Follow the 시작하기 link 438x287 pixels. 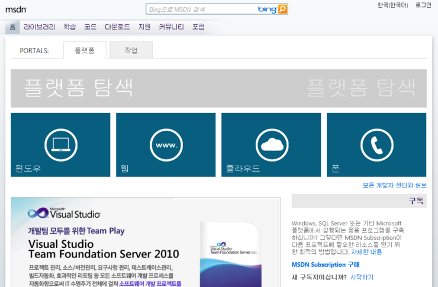(x=362, y=277)
